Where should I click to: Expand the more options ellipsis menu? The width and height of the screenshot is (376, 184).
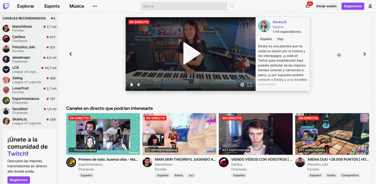[x=95, y=6]
